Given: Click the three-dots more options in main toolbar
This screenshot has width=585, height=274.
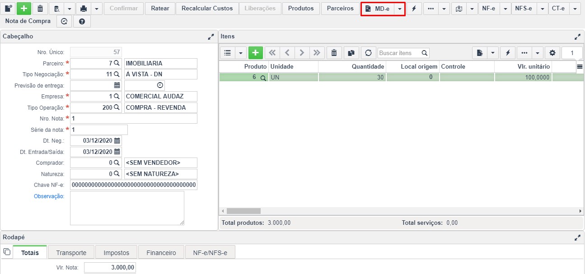Looking at the screenshot, I should (x=431, y=9).
